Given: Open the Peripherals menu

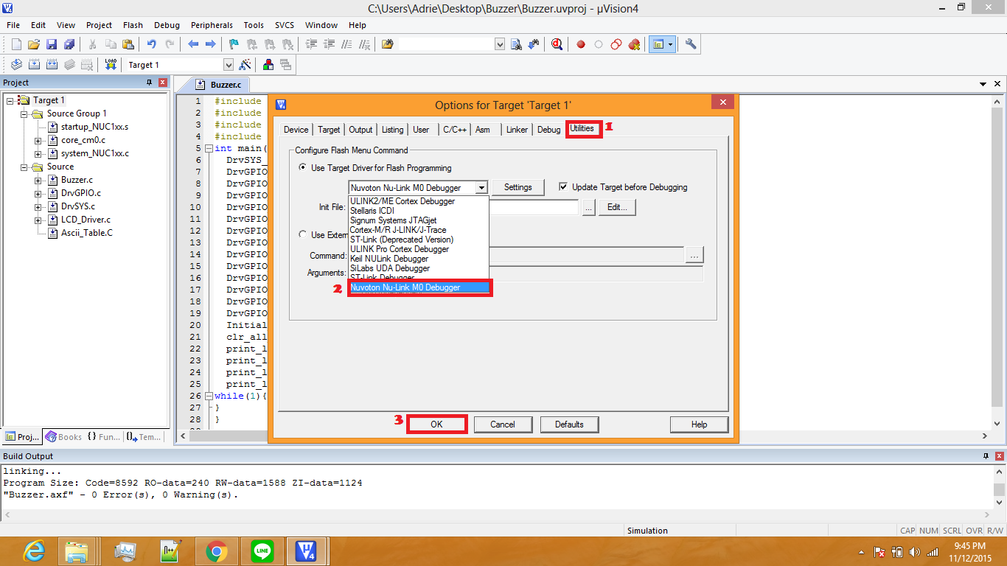Looking at the screenshot, I should [212, 25].
